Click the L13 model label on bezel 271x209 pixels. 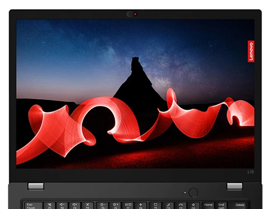pyautogui.click(x=251, y=172)
